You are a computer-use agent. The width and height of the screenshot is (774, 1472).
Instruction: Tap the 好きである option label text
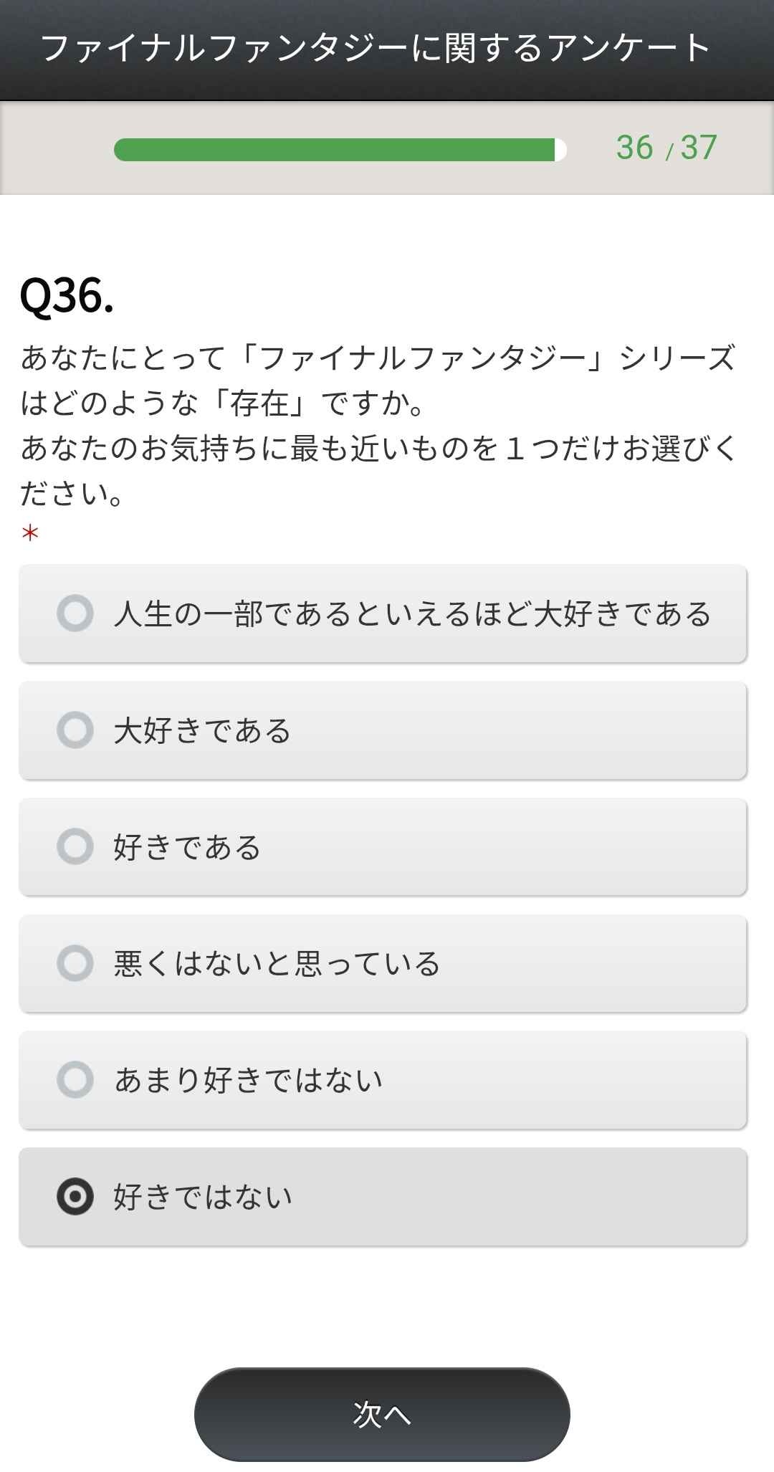point(187,847)
